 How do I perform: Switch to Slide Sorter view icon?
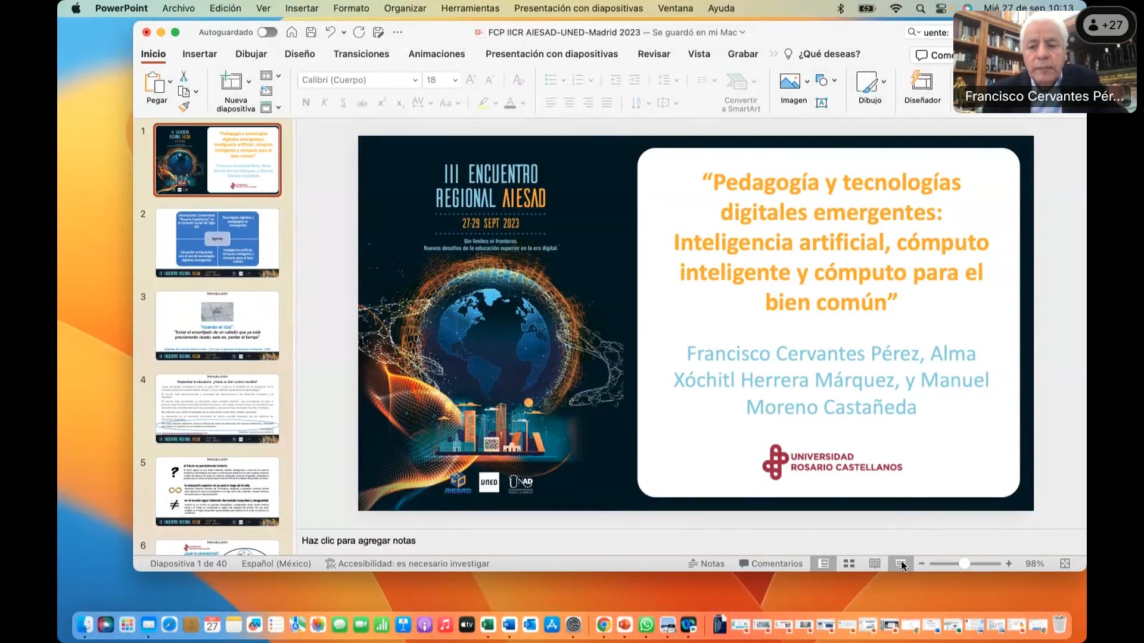coord(849,563)
